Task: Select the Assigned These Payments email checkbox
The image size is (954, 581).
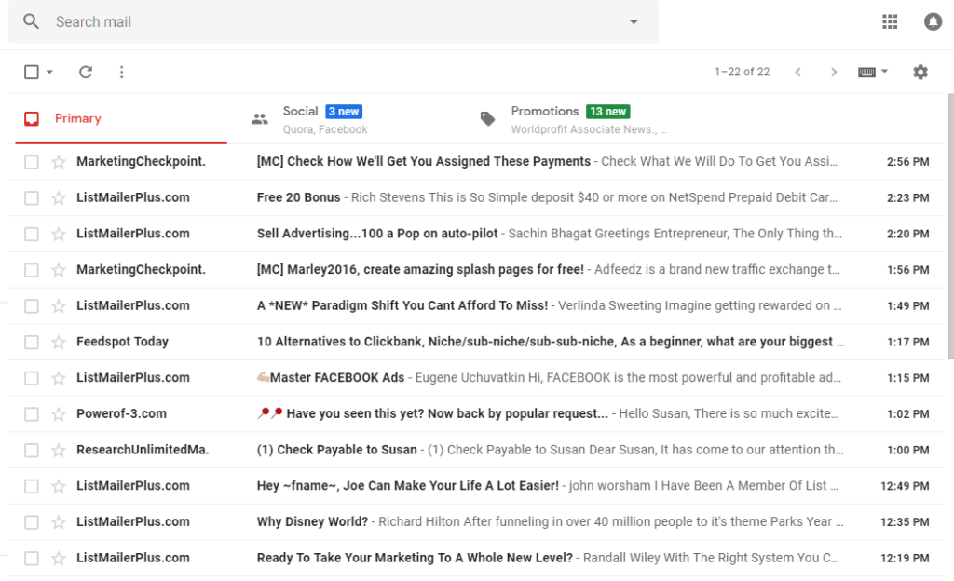Action: click(x=32, y=162)
